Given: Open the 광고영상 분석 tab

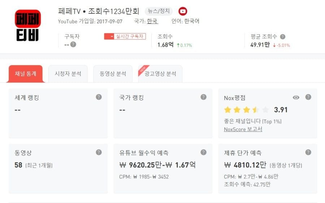Looking at the screenshot, I should [x=160, y=74].
